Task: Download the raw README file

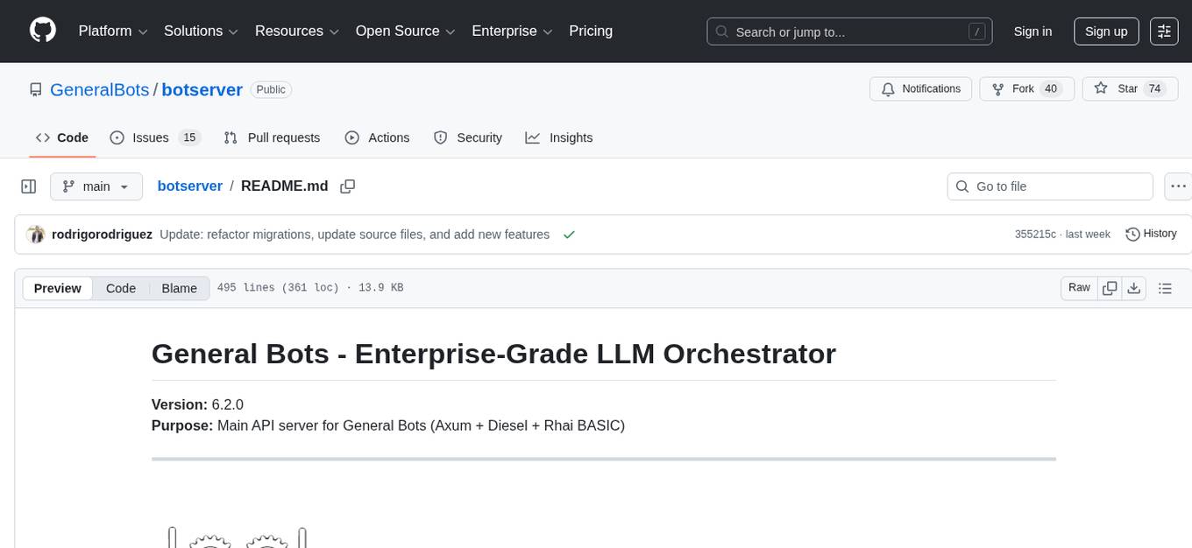Action: tap(1133, 288)
